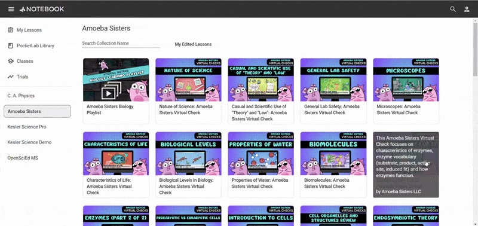Viewport: 478px width, 226px height.
Task: Click 'Amoeba Sisters Biology Playlist' title
Action: [x=110, y=110]
